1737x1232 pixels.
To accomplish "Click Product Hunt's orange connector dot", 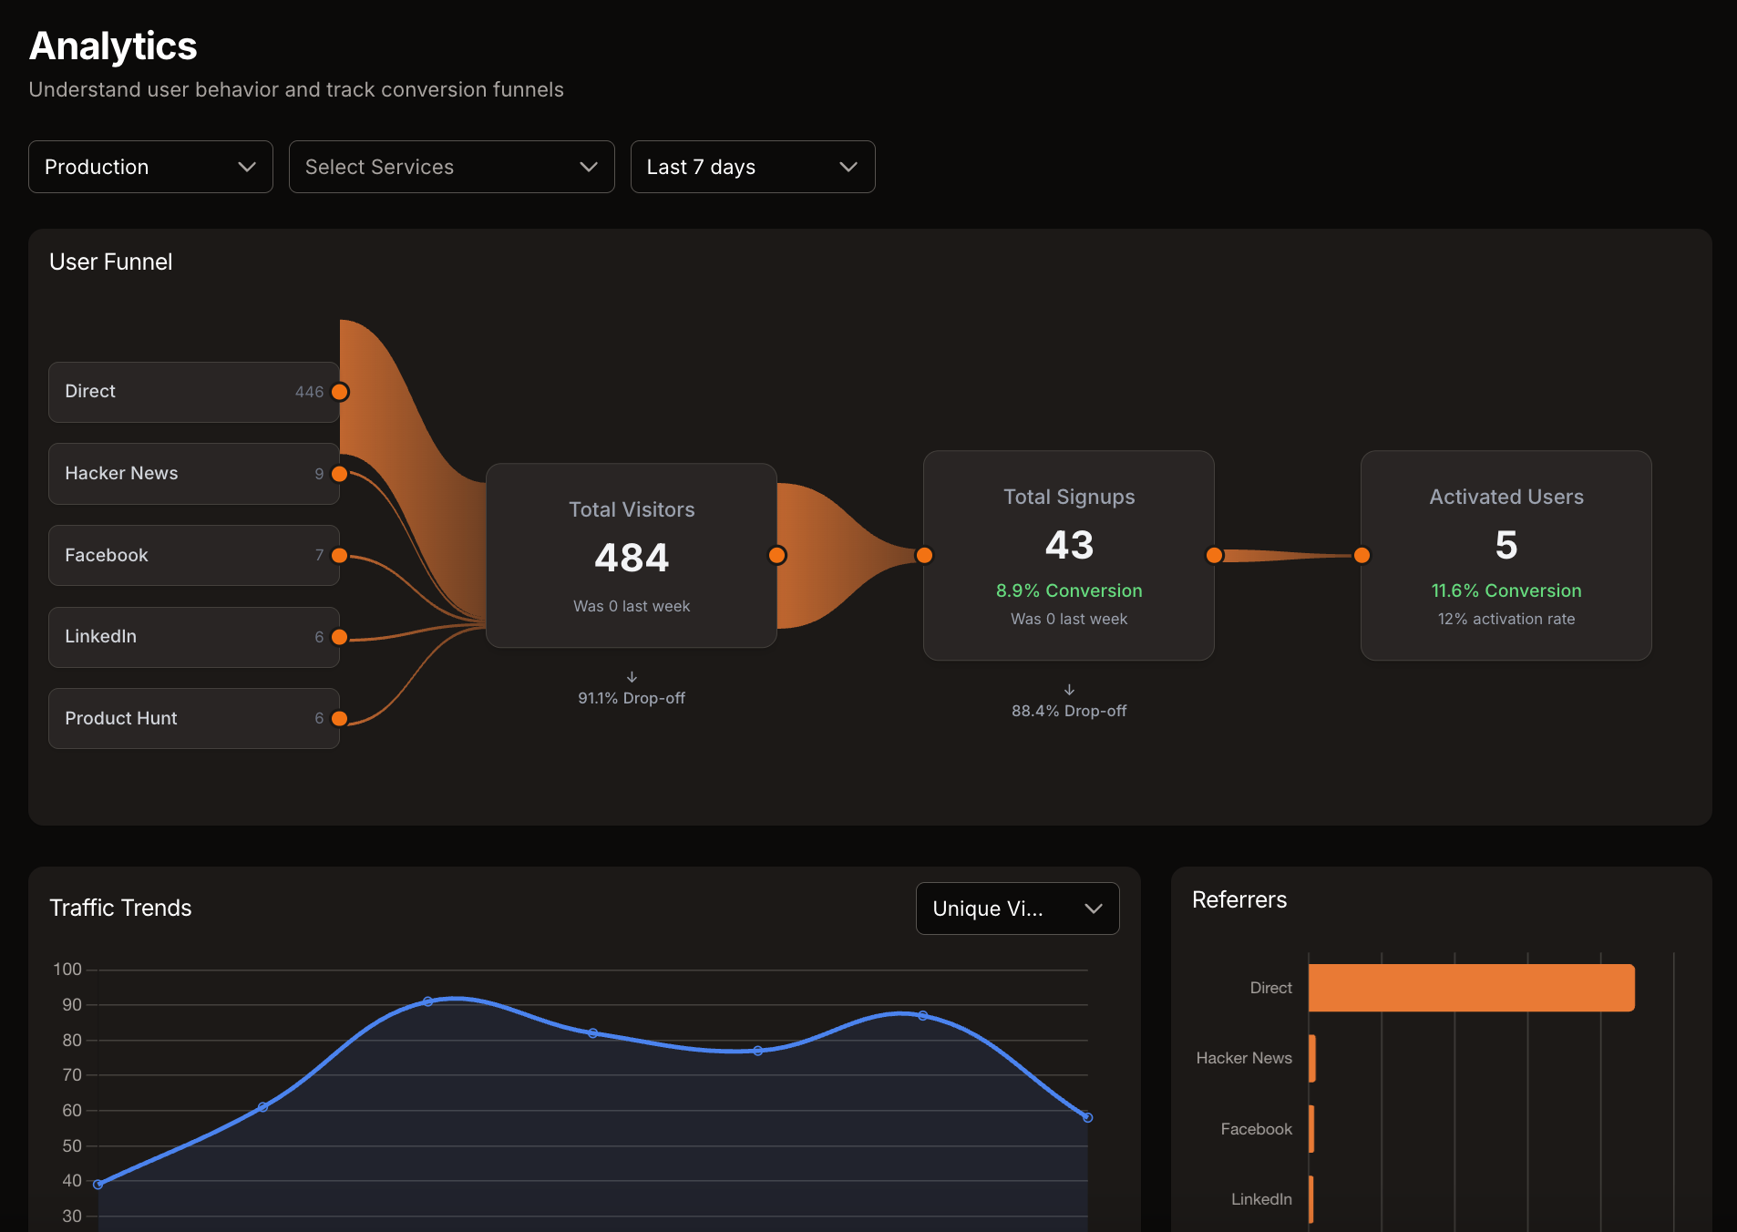I will point(340,718).
